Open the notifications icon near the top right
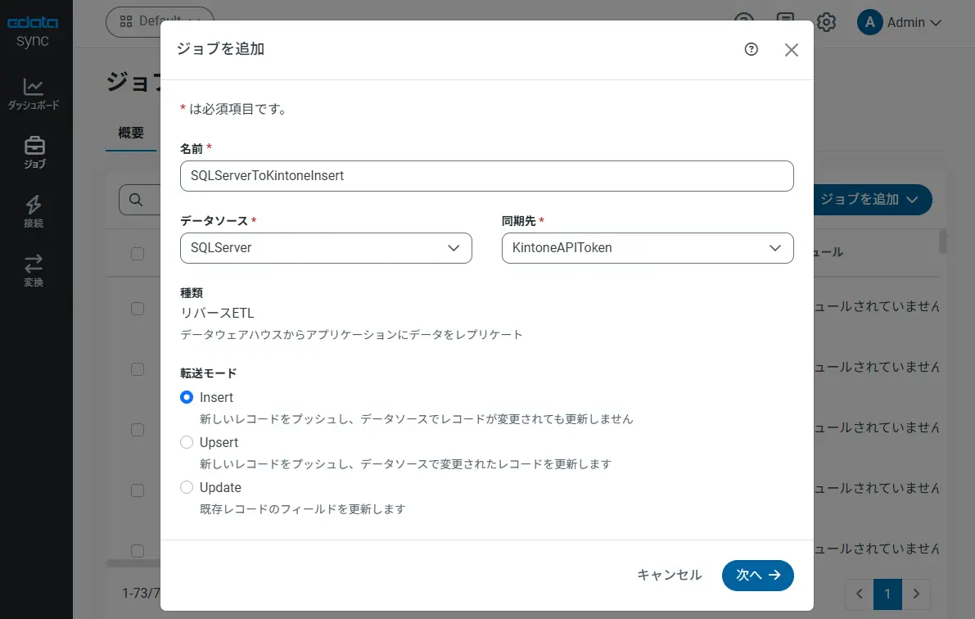This screenshot has width=975, height=619. click(x=784, y=22)
